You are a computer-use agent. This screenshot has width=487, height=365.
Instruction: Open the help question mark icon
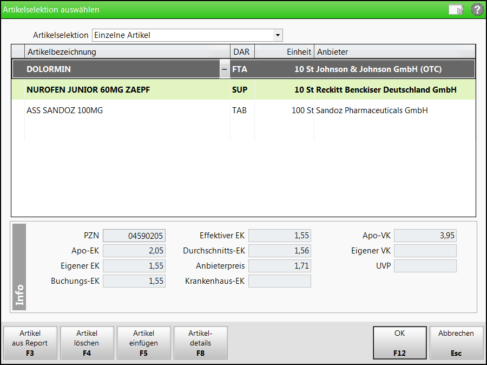[x=477, y=10]
